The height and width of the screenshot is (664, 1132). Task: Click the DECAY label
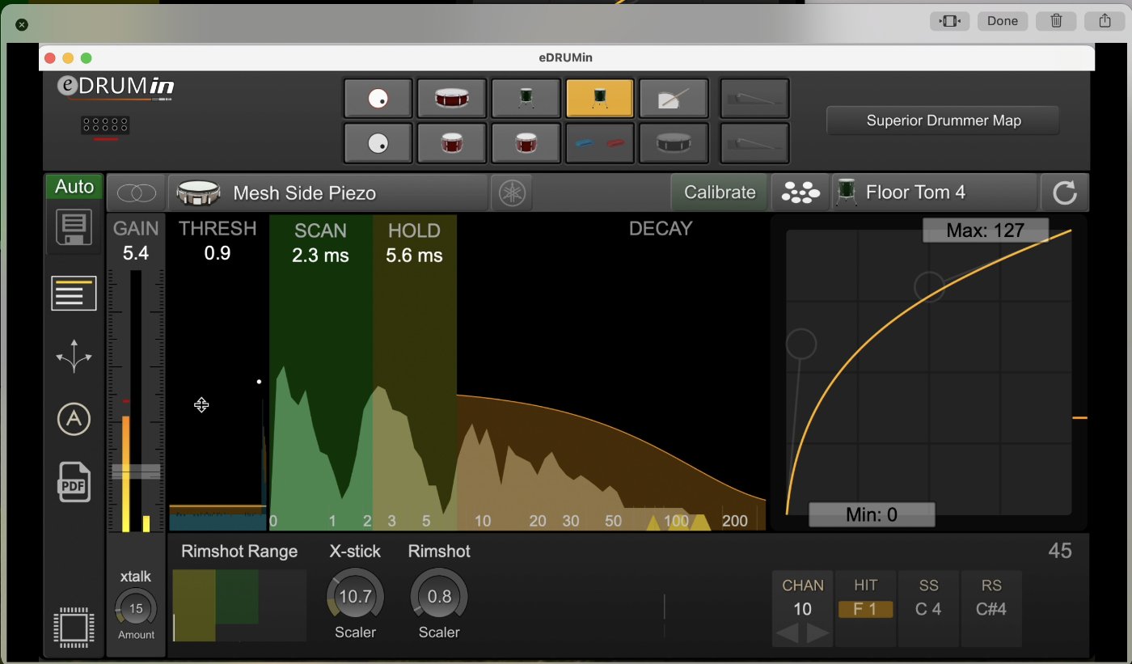click(x=661, y=229)
